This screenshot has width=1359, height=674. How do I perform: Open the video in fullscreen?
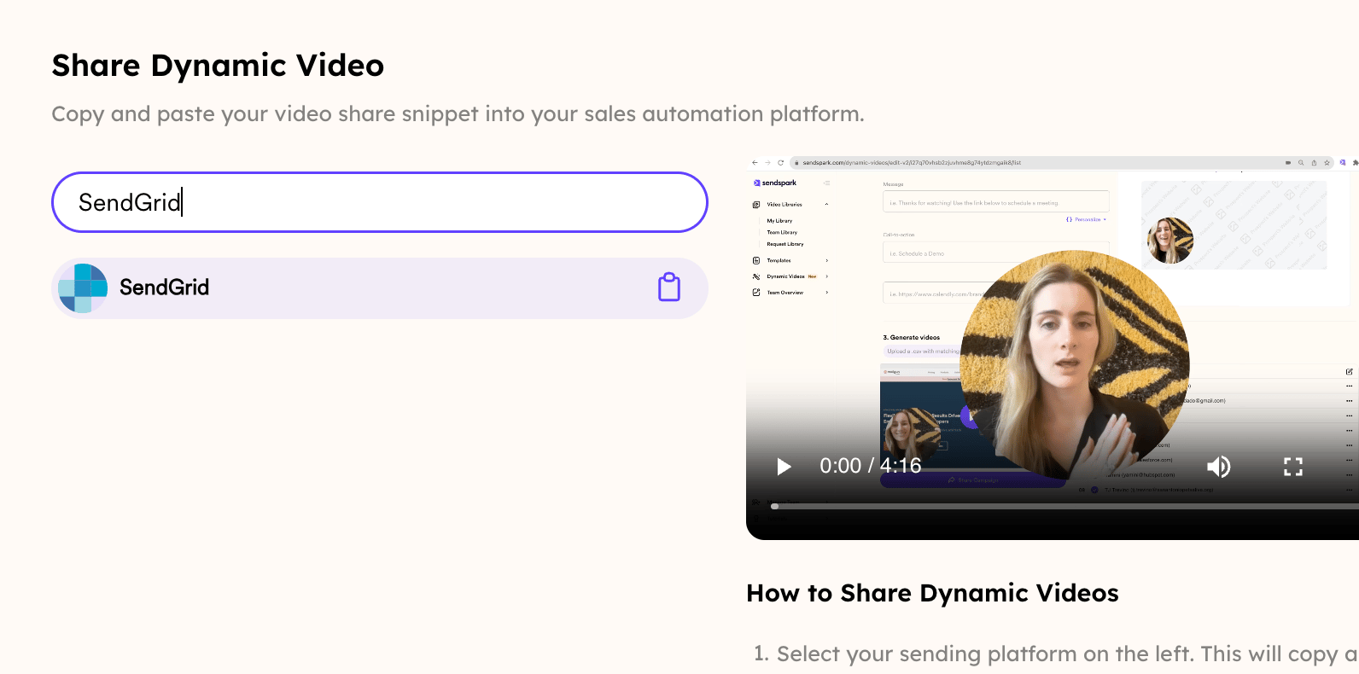(x=1293, y=467)
